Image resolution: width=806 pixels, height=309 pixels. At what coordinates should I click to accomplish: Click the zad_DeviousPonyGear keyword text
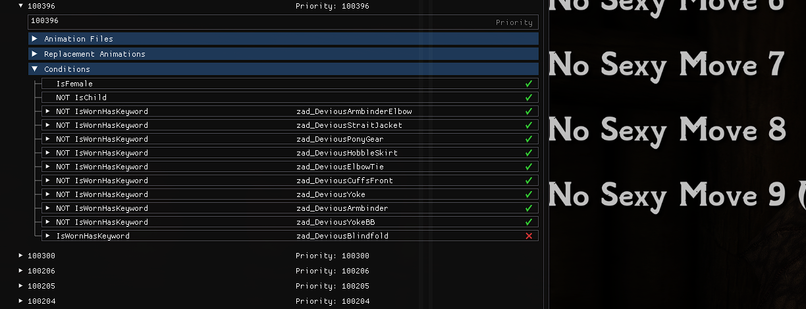340,139
